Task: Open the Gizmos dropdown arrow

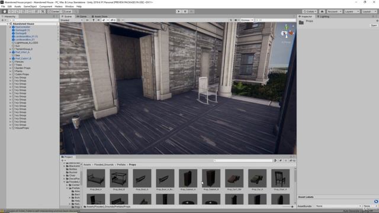Action: pyautogui.click(x=252, y=20)
